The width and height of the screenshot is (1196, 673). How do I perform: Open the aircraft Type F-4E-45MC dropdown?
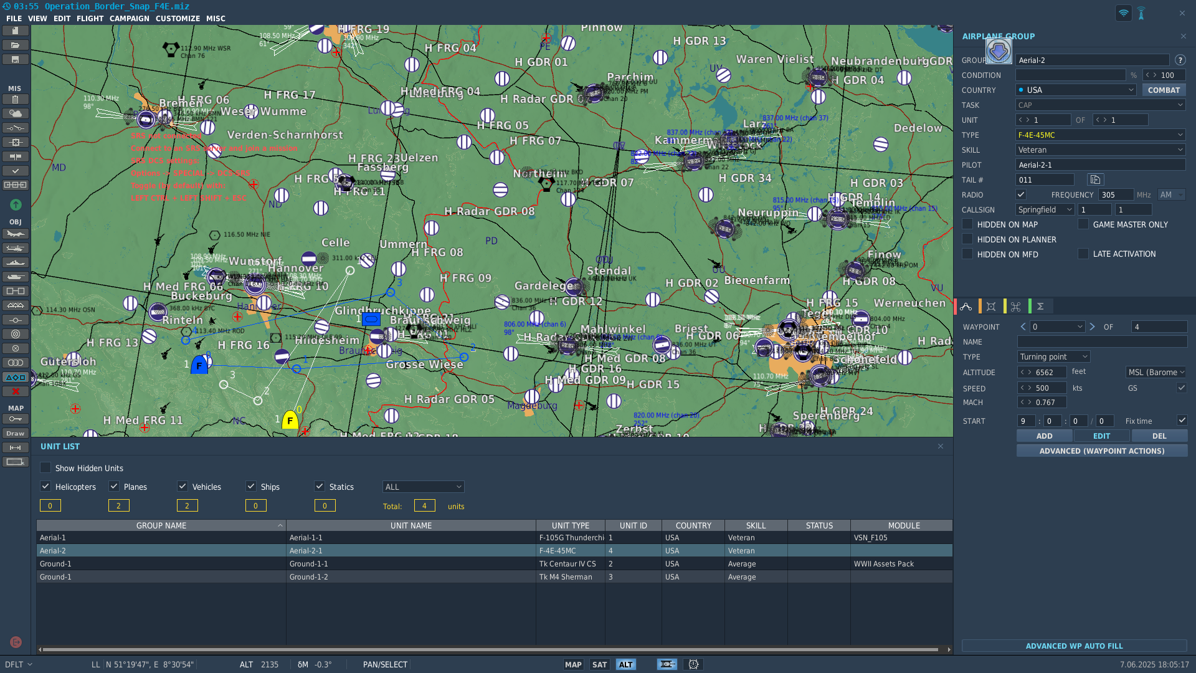click(x=1101, y=135)
